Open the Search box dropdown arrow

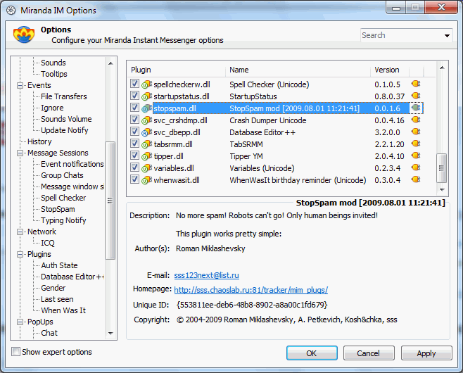(x=447, y=36)
